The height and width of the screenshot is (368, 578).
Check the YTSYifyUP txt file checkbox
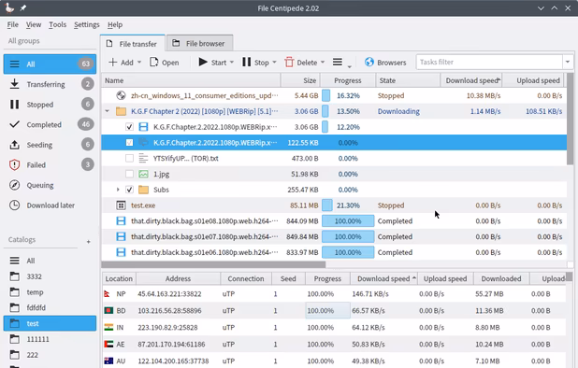click(x=129, y=158)
